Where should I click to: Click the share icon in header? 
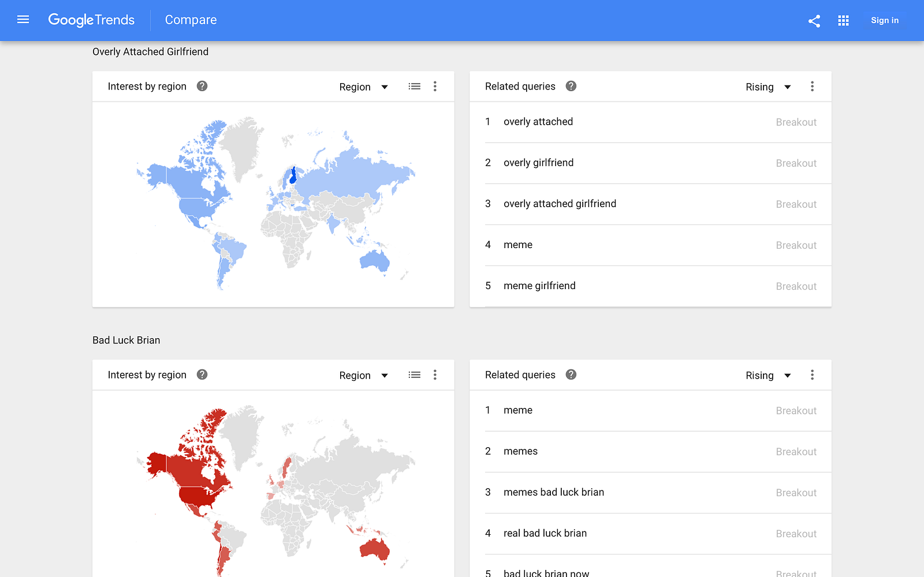(814, 21)
